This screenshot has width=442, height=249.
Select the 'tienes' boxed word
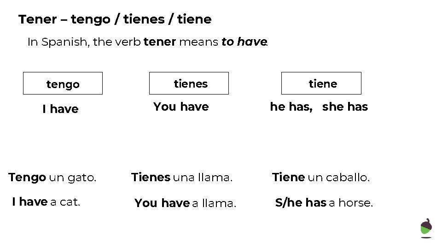point(189,83)
